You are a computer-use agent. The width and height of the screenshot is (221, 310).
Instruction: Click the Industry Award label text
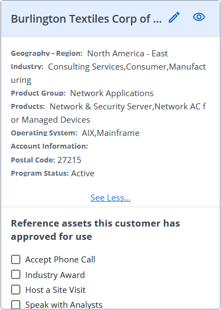point(55,275)
